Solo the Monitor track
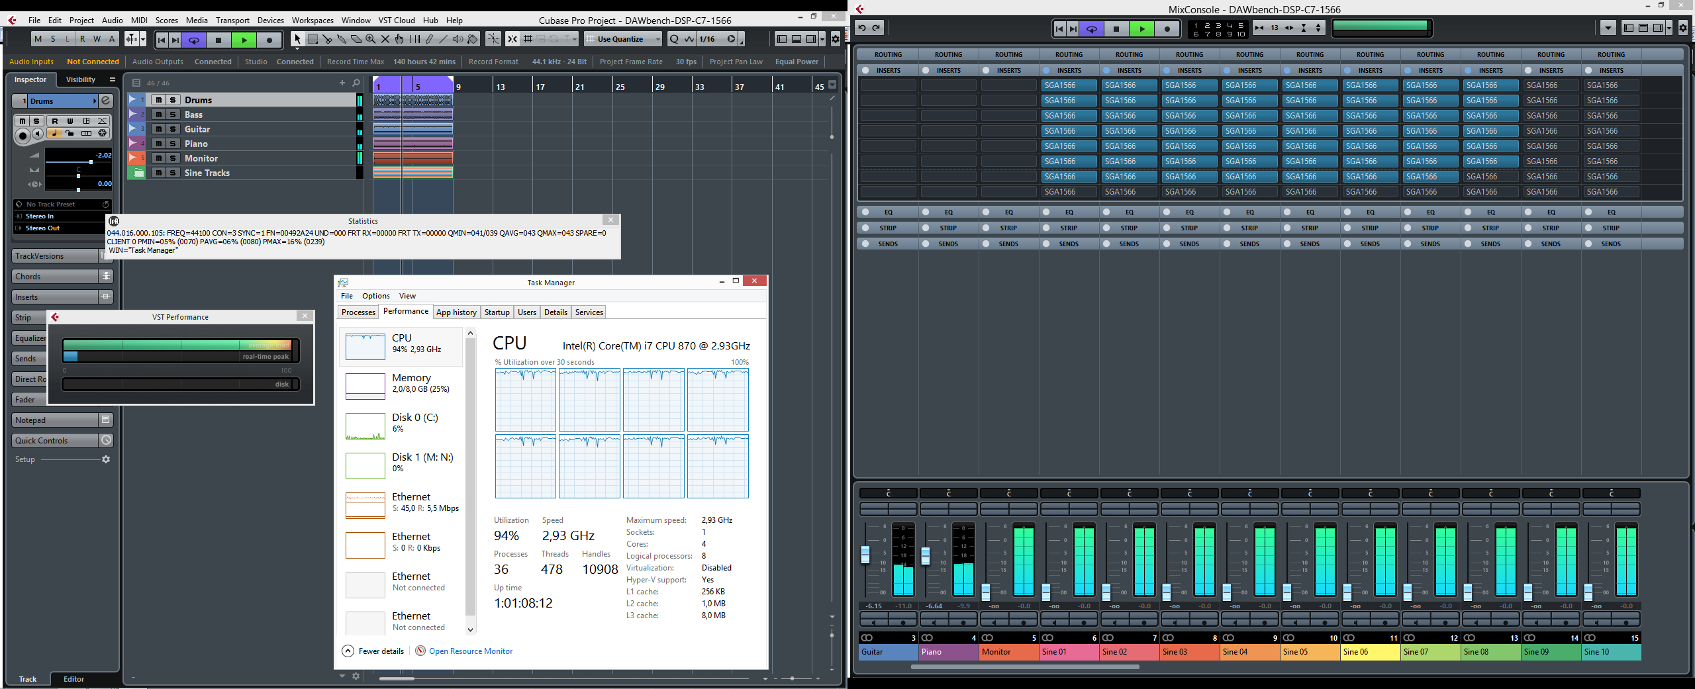This screenshot has width=1695, height=689. tap(173, 158)
